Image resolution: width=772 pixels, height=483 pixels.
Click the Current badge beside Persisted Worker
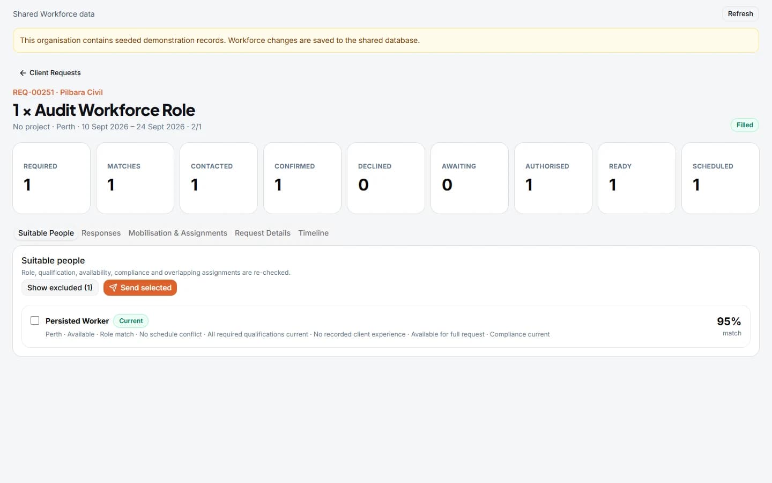point(131,321)
